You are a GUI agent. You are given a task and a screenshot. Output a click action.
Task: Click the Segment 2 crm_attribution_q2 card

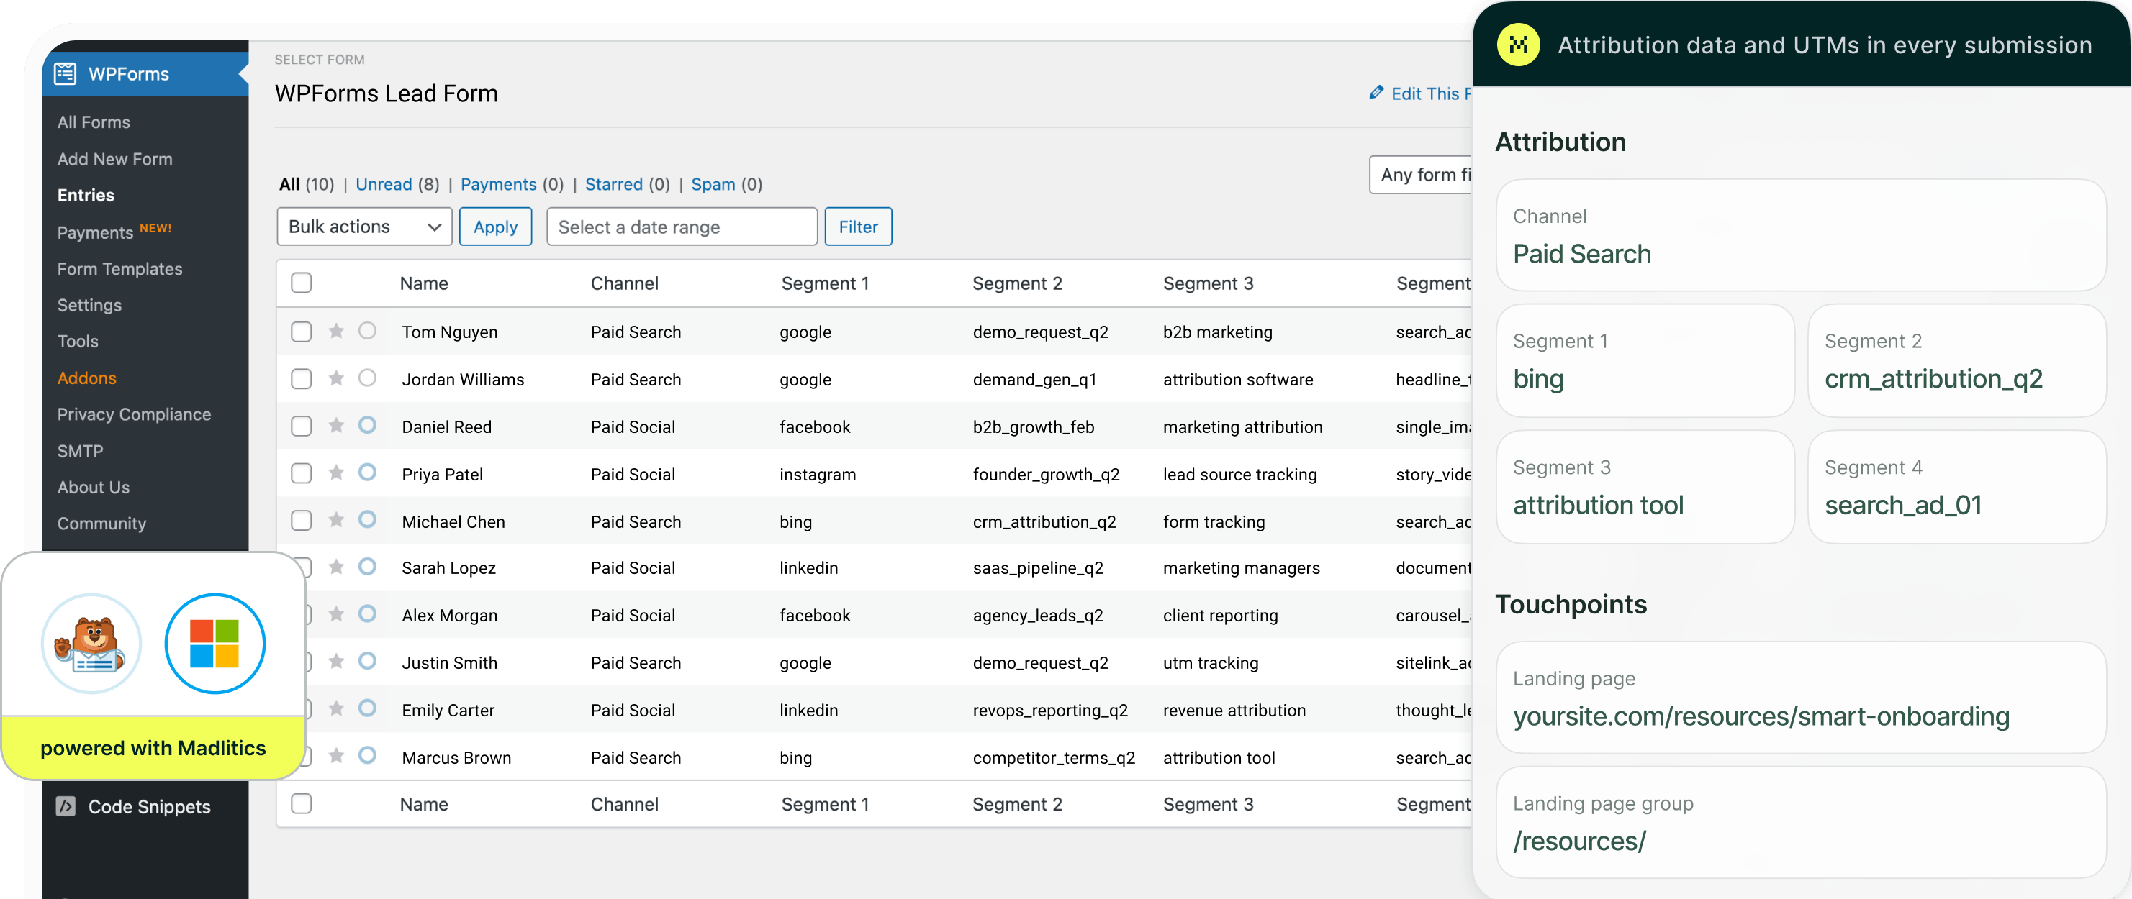(x=1956, y=360)
